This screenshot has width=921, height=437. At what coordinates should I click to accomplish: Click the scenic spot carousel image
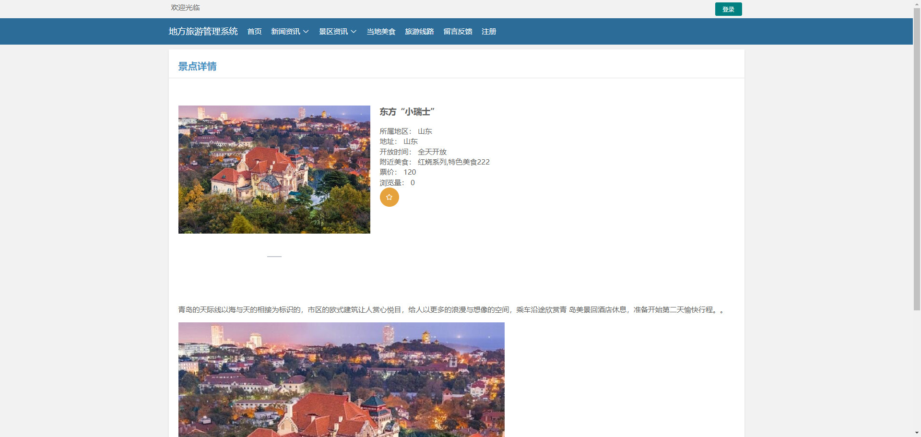pyautogui.click(x=274, y=169)
